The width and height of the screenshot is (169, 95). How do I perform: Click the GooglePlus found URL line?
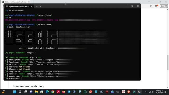click(42, 72)
